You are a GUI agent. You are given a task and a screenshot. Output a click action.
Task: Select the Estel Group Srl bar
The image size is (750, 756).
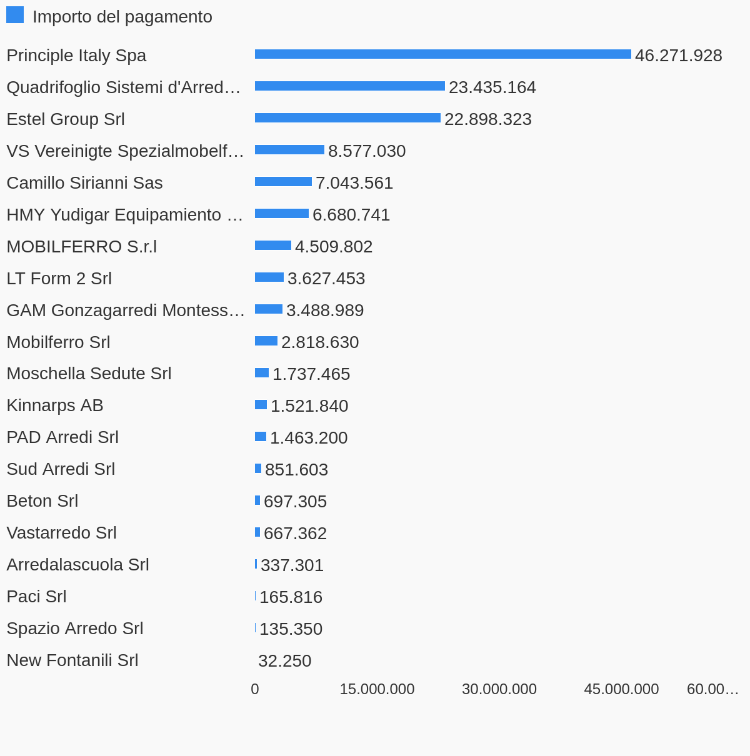click(x=347, y=118)
